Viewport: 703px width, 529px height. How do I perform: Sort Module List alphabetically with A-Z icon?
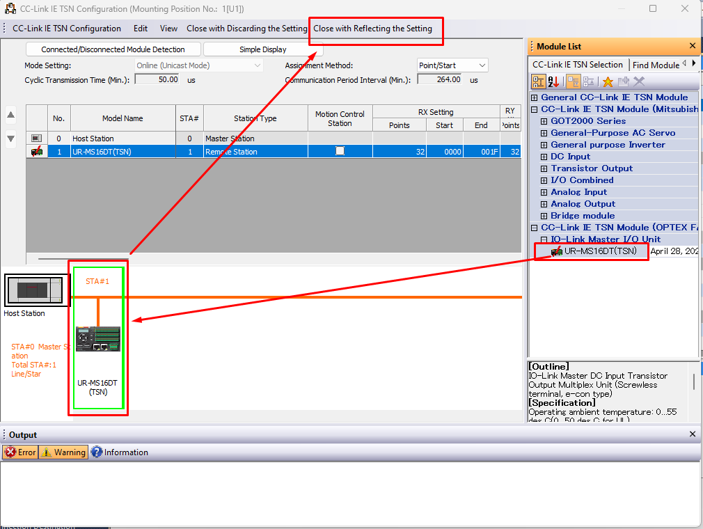click(x=554, y=81)
